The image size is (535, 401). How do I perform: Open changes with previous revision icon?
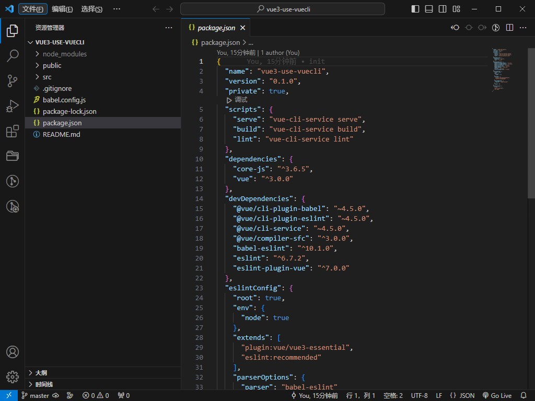point(455,28)
